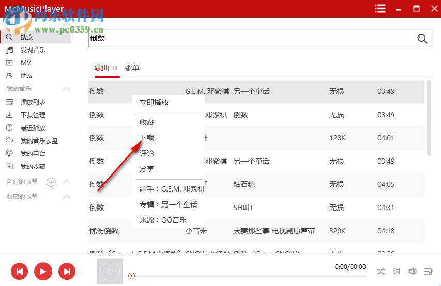Click the friends people icon

click(x=9, y=76)
